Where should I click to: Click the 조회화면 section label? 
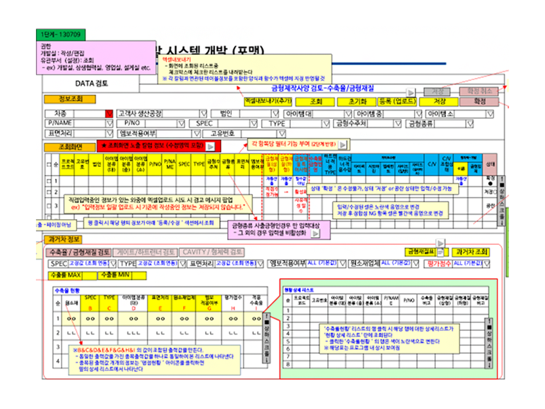[x=70, y=147]
